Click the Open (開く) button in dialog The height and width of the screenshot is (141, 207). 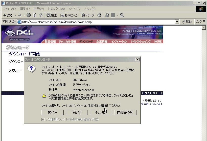tap(52, 112)
